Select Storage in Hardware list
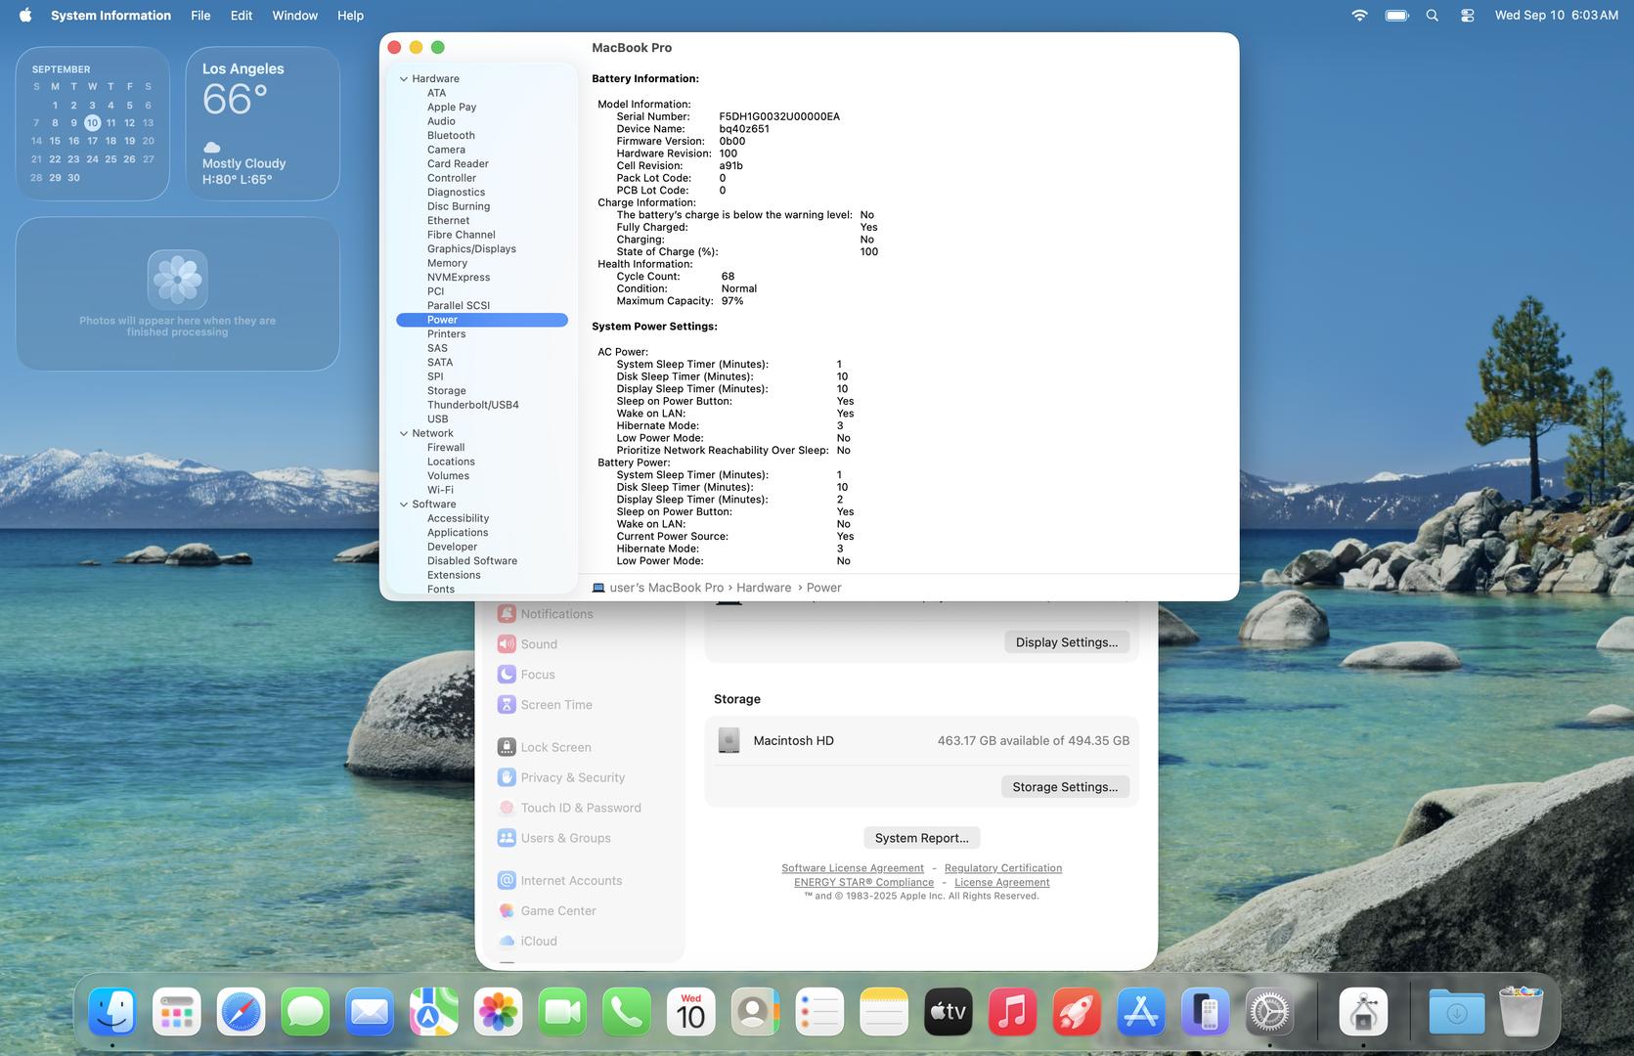This screenshot has height=1056, width=1634. coord(446,391)
